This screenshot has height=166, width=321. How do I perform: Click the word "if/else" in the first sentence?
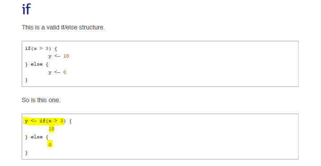pos(69,27)
